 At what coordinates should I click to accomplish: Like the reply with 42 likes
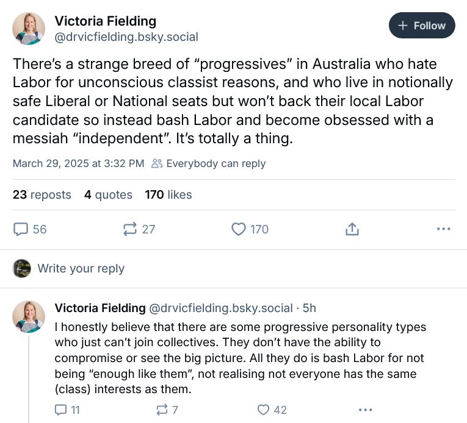pyautogui.click(x=264, y=410)
